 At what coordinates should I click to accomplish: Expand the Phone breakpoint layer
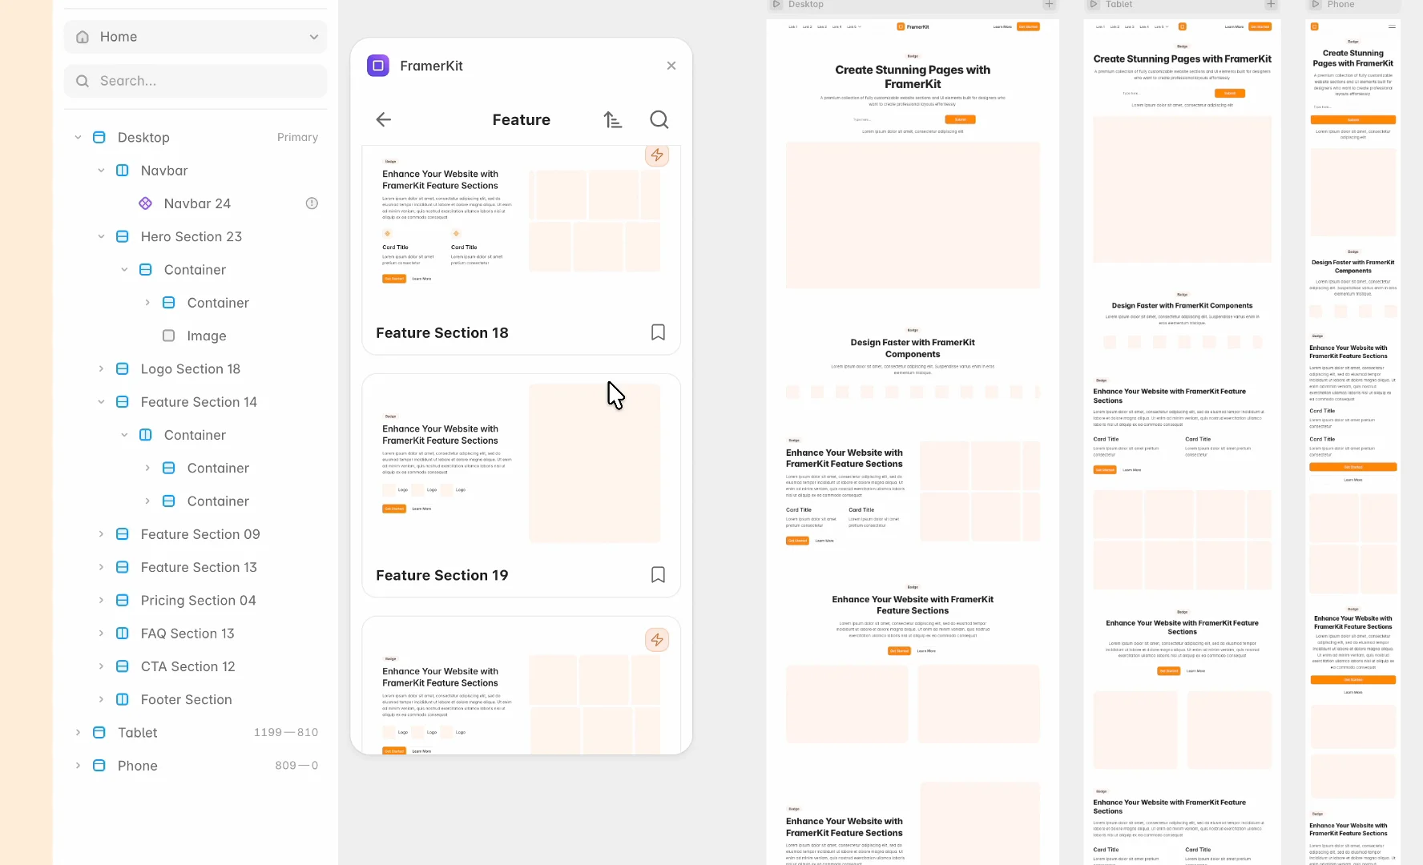78,766
